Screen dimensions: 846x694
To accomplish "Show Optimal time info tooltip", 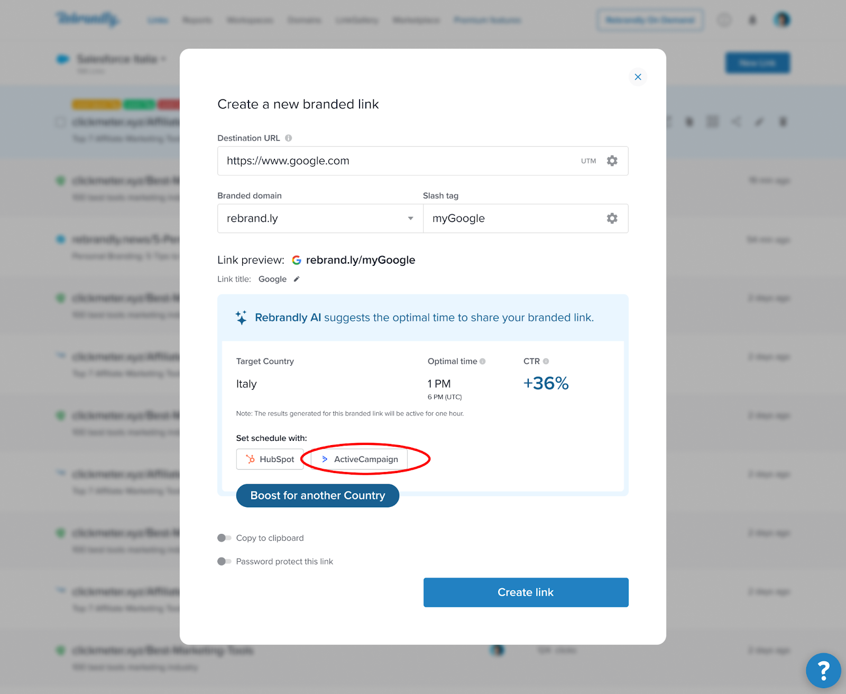I will 482,362.
